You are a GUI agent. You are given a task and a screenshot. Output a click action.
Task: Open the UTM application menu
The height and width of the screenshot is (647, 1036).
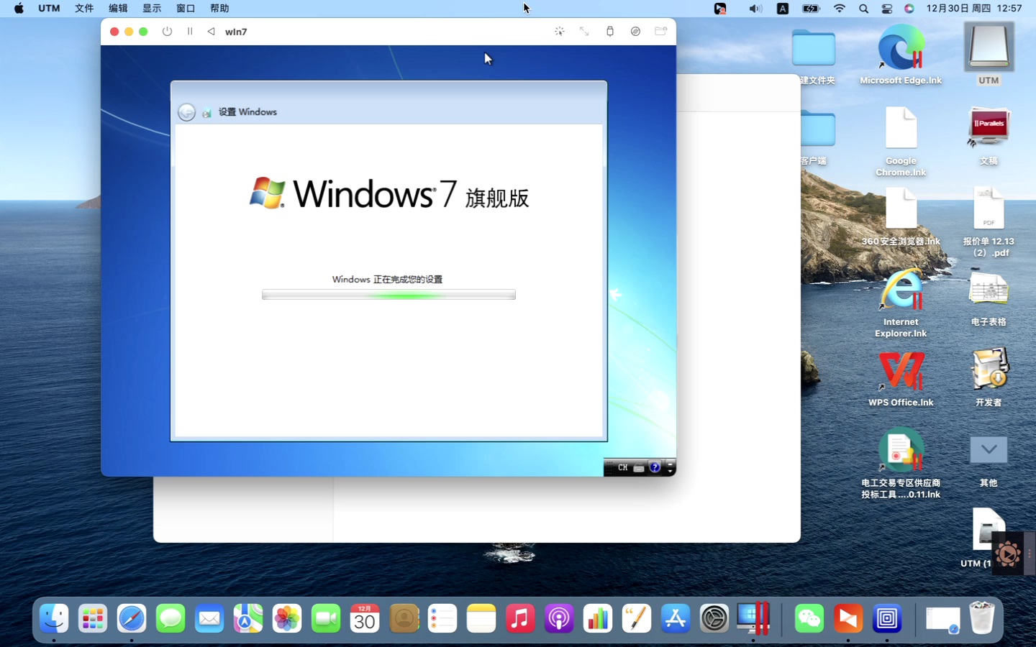click(49, 9)
